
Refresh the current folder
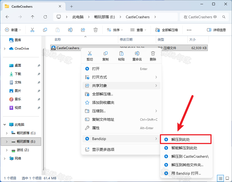pos(45,17)
